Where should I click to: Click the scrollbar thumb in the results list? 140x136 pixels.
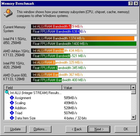click(x=133, y=92)
